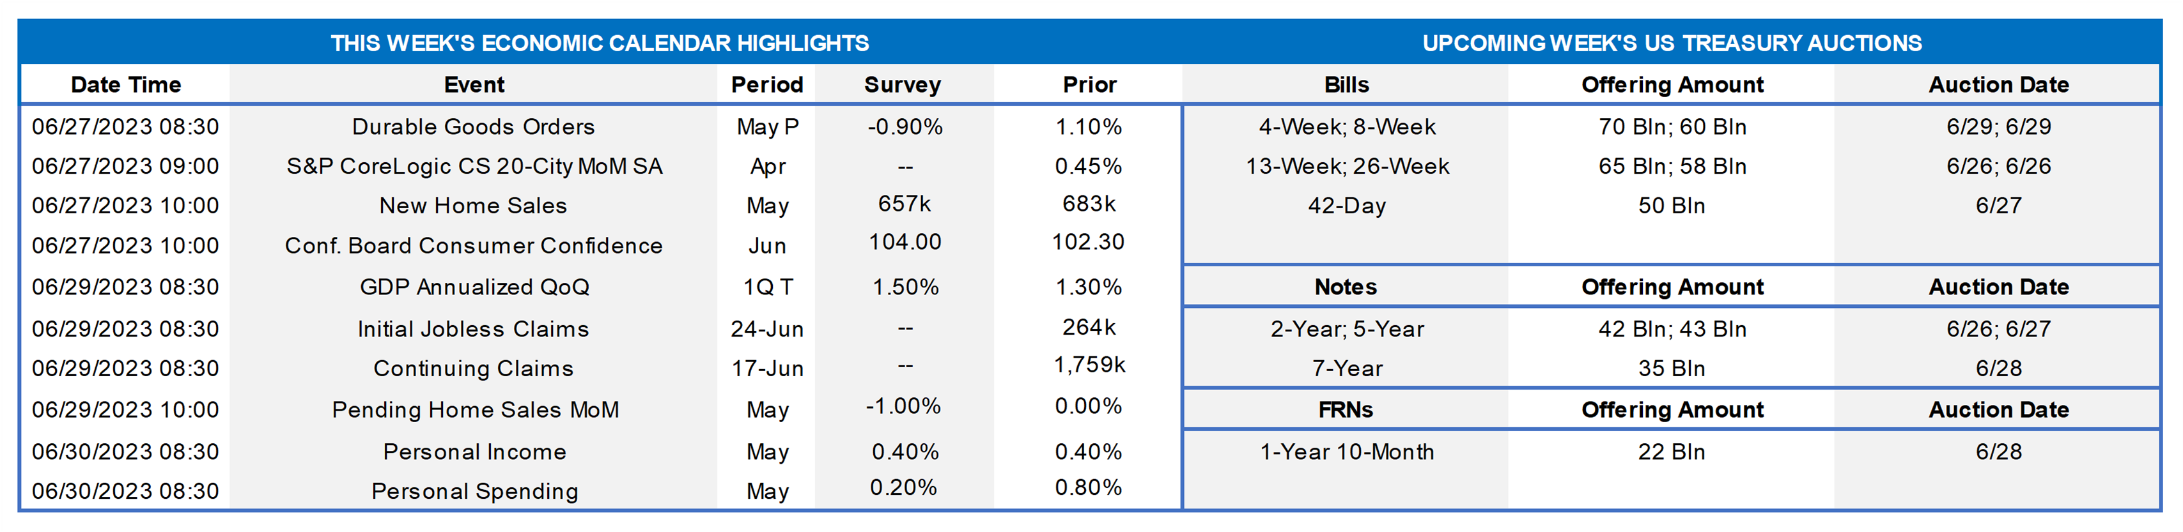Select the S&P CoreLogic CS 20-City event
The width and height of the screenshot is (2183, 532).
pos(474,166)
